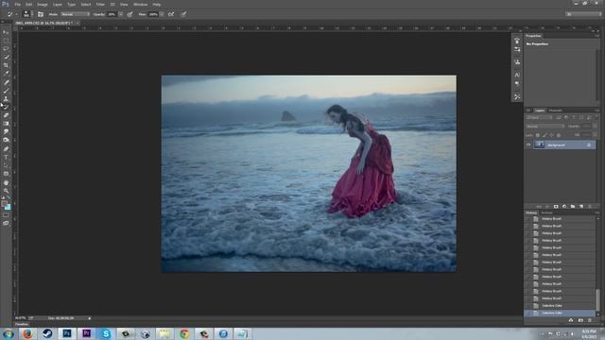Screen dimensions: 605x340
Task: Open the layer filter Kind dropdown
Action: tap(540, 117)
